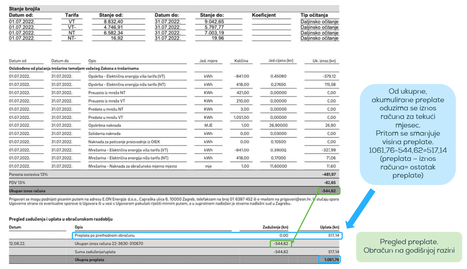
Task: Click the 'Predato u mrežu NT' description
Action: pyautogui.click(x=105, y=109)
